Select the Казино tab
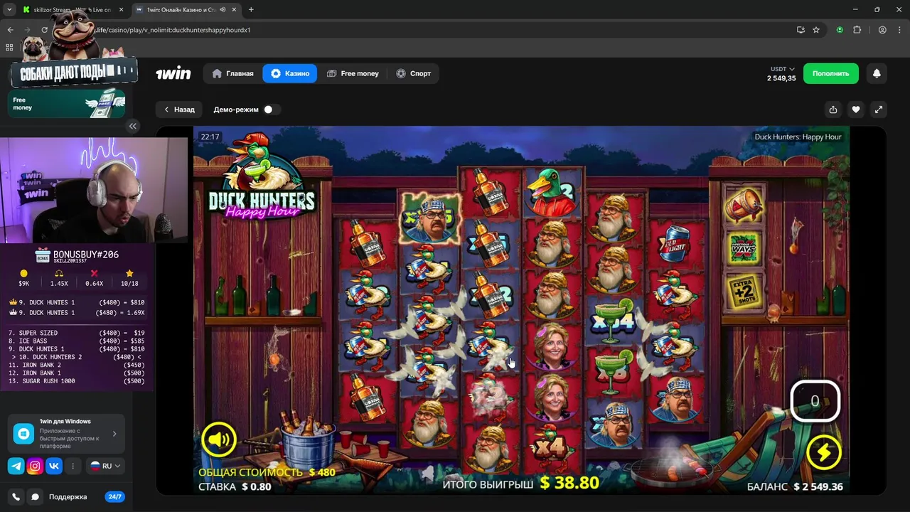 coord(290,73)
